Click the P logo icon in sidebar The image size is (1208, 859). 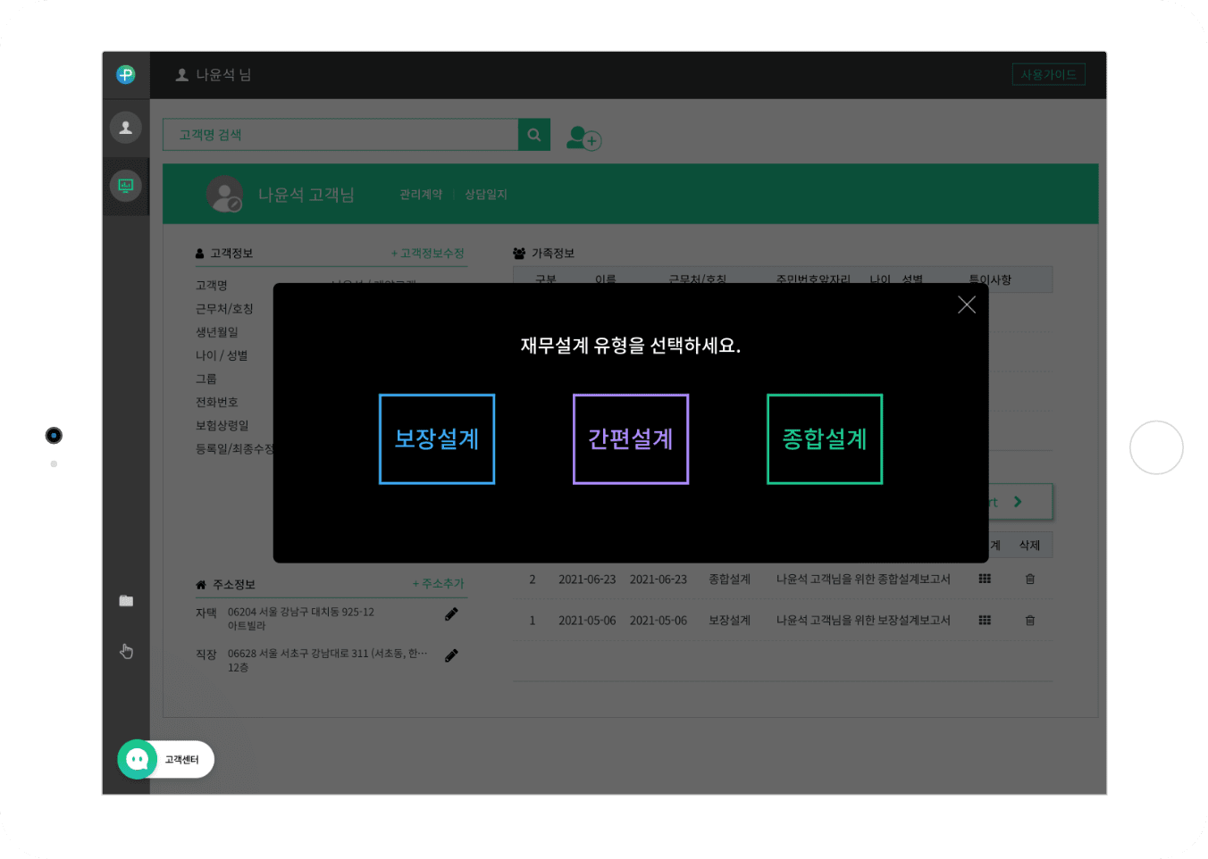[x=126, y=75]
